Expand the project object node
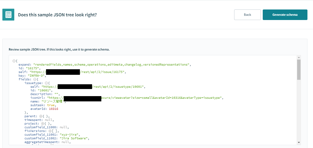This screenshot has width=313, height=148. pyautogui.click(x=42, y=124)
